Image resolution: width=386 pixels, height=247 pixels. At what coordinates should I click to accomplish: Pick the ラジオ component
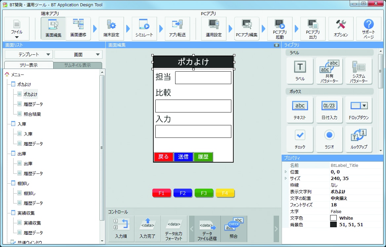point(329,139)
